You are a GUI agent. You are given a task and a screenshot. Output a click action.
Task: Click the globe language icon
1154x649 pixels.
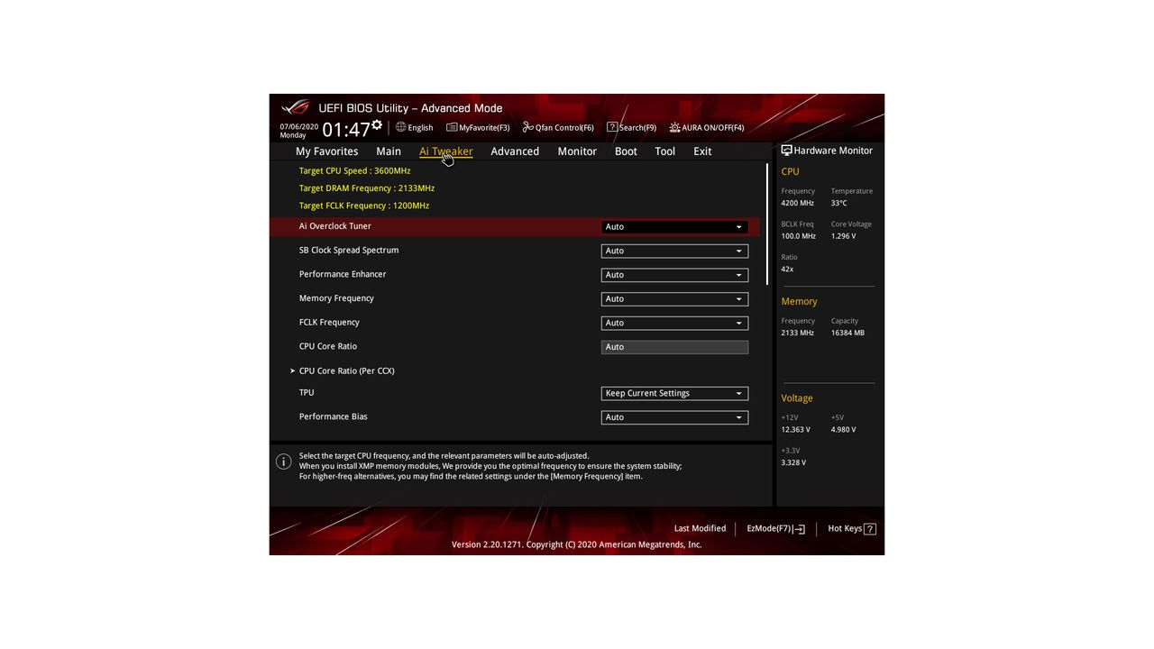[x=401, y=127]
